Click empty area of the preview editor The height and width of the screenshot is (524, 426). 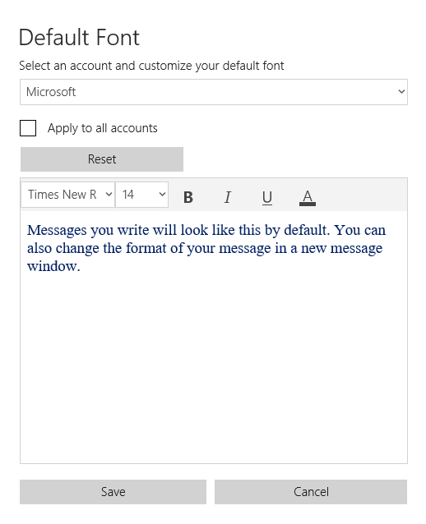(214, 368)
